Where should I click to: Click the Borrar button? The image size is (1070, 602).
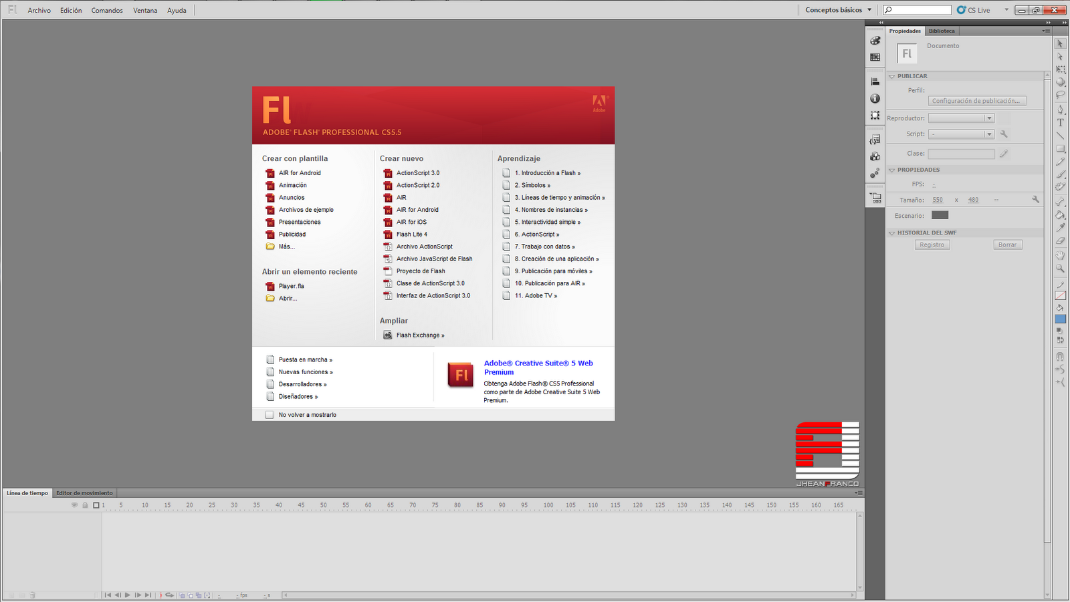1007,245
